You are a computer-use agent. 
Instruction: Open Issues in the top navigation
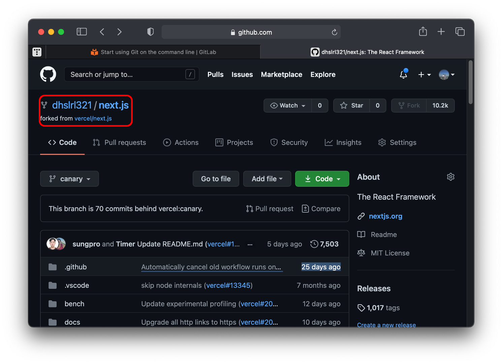pyautogui.click(x=242, y=74)
